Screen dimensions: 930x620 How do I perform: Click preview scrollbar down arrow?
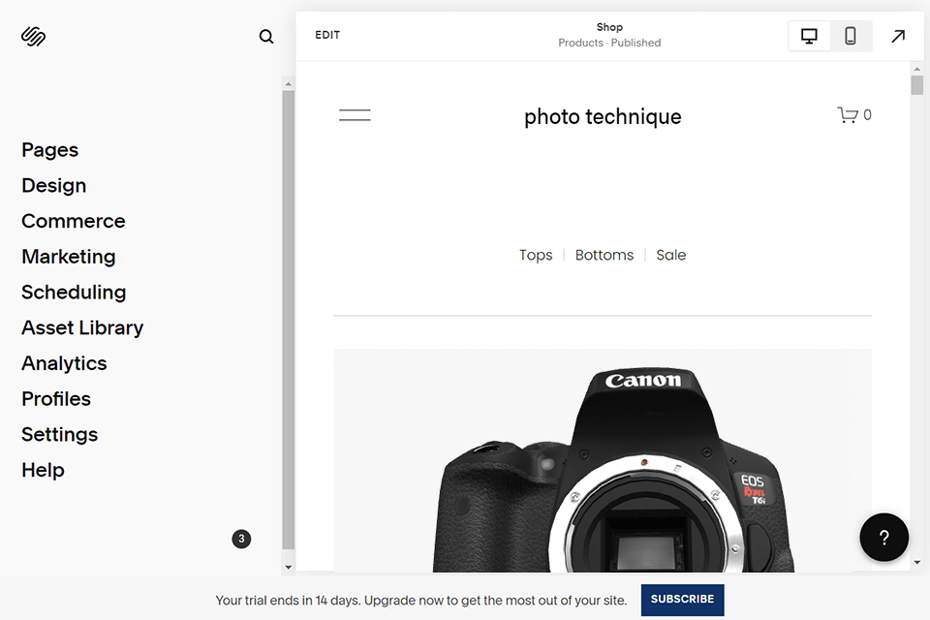coord(917,563)
